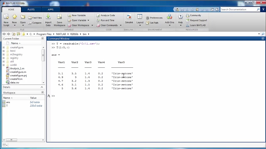Click the Program Files path segment
Screen dimensions: 266x149
(44, 34)
